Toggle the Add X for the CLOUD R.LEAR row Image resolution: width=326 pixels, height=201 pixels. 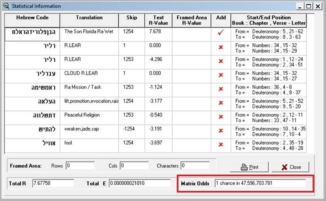(x=221, y=75)
